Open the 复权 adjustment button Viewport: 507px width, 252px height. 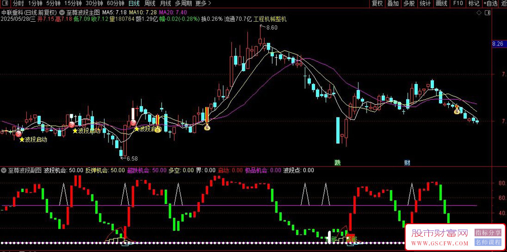[377, 4]
